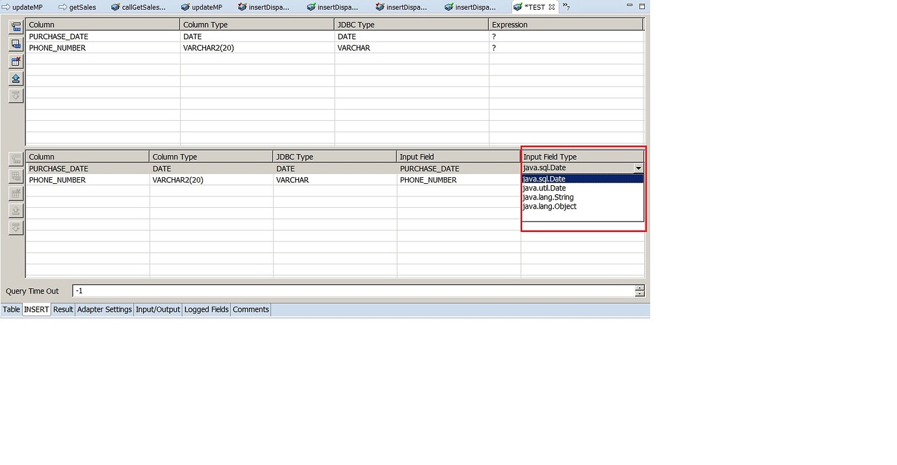
Task: Open the Table tab
Action: [12, 310]
